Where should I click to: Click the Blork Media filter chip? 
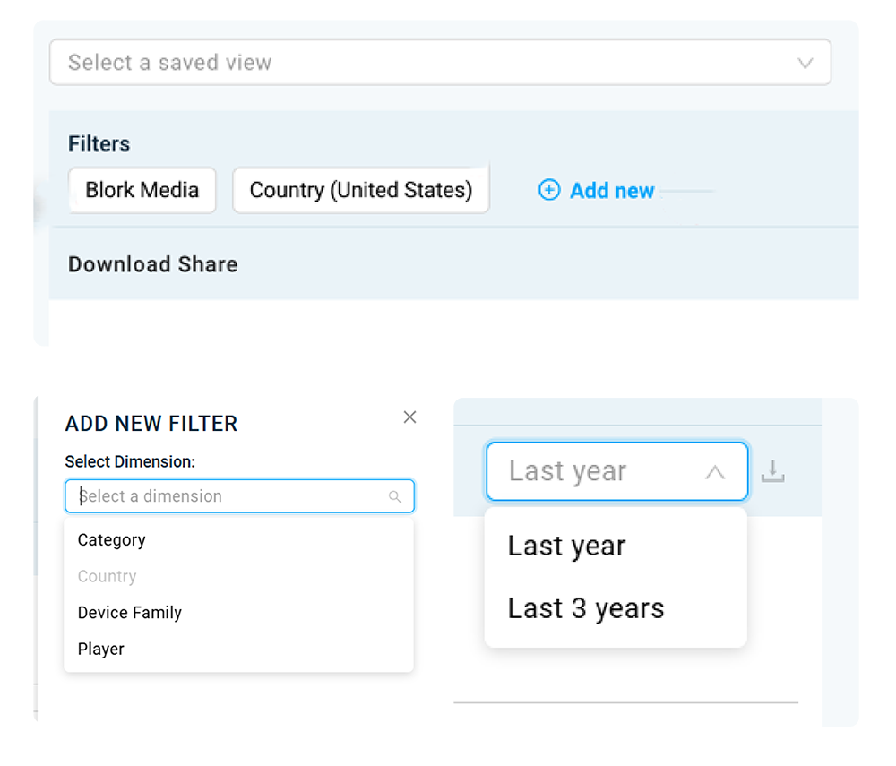(142, 190)
